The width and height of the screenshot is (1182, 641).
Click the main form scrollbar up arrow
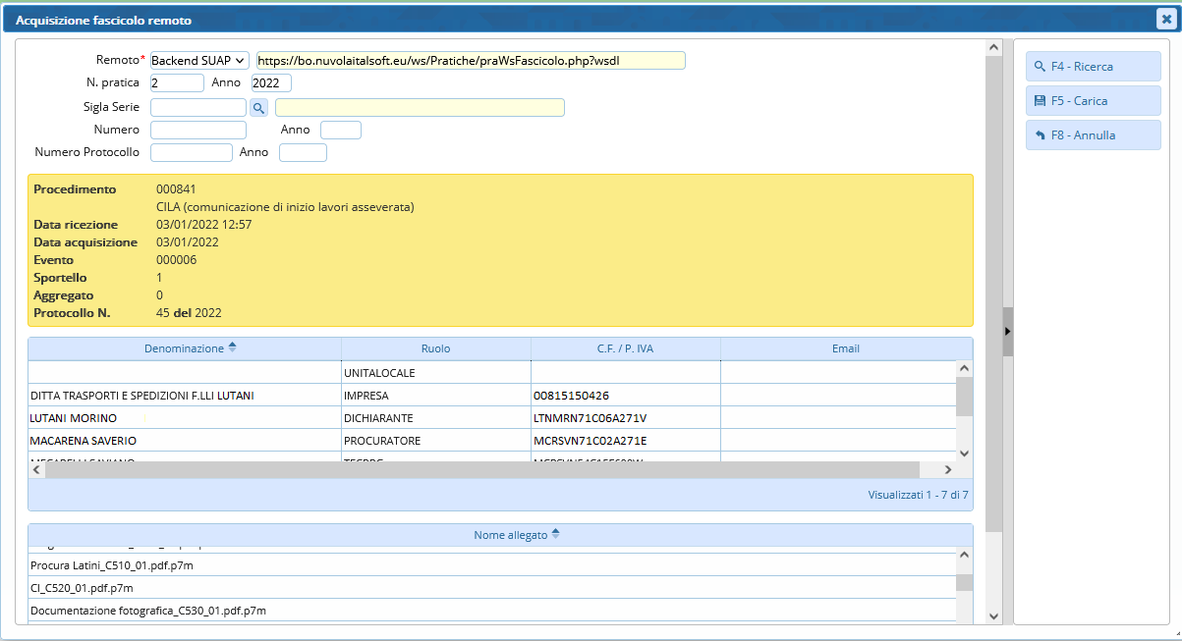pos(993,47)
